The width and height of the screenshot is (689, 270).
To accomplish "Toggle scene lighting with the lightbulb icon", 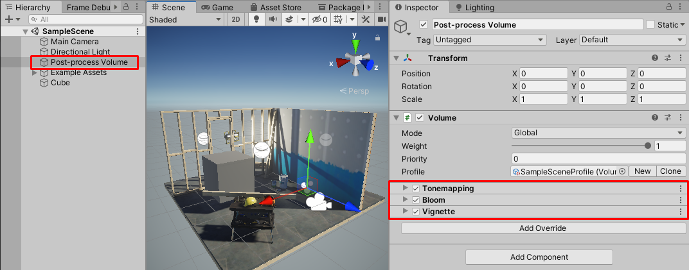I will 256,19.
